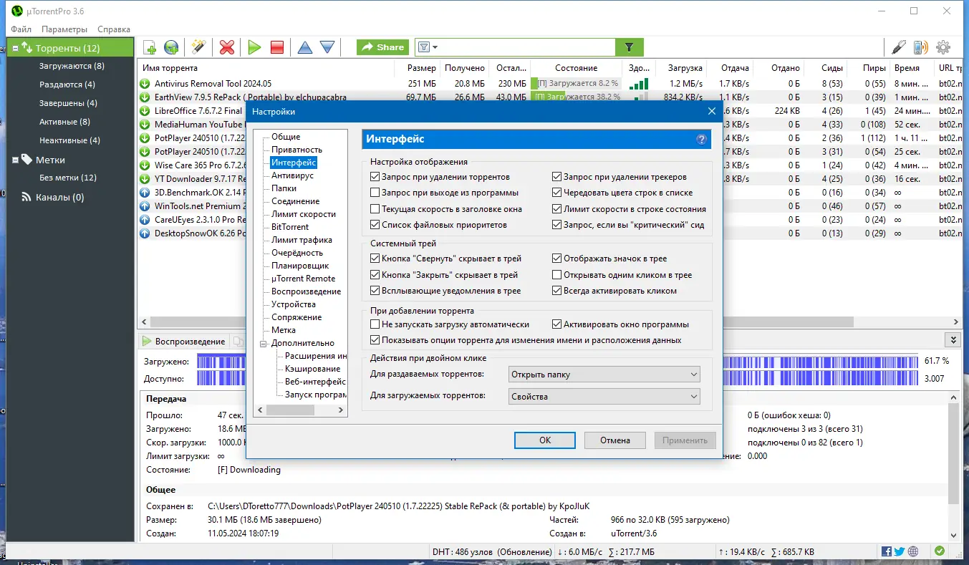Viewport: 969px width, 565px height.
Task: Open the search filter type dropdown arrow
Action: tap(435, 47)
